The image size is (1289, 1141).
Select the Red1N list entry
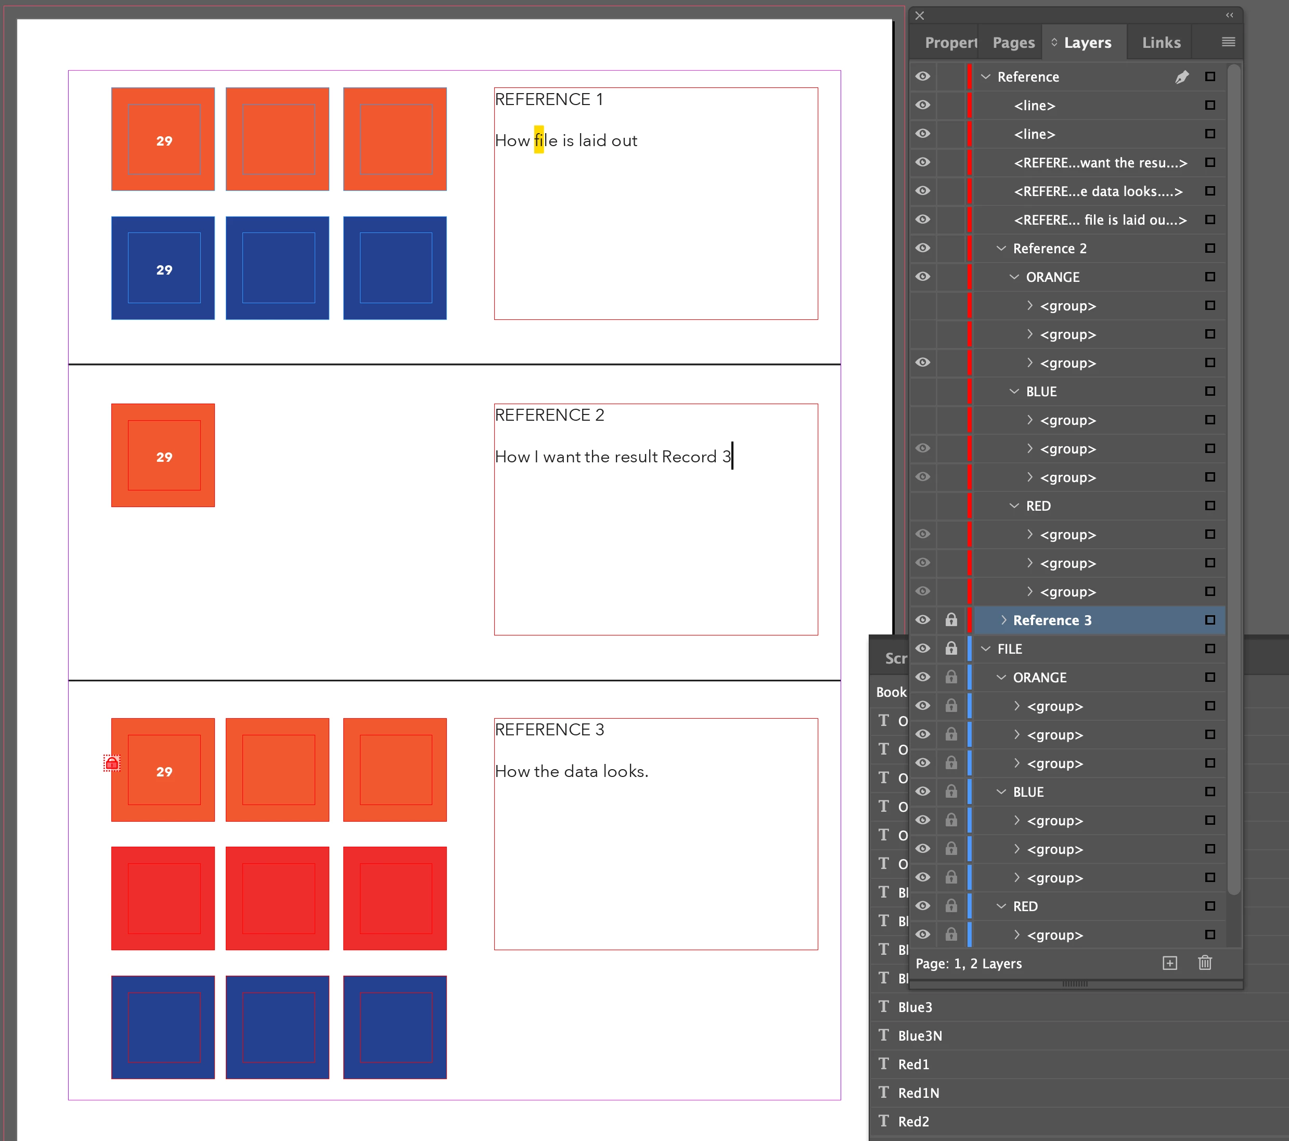(x=918, y=1093)
